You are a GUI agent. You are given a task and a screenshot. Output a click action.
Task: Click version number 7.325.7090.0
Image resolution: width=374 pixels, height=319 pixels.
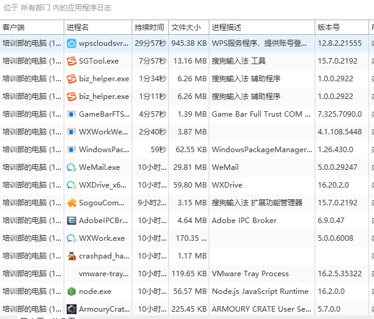click(x=340, y=114)
